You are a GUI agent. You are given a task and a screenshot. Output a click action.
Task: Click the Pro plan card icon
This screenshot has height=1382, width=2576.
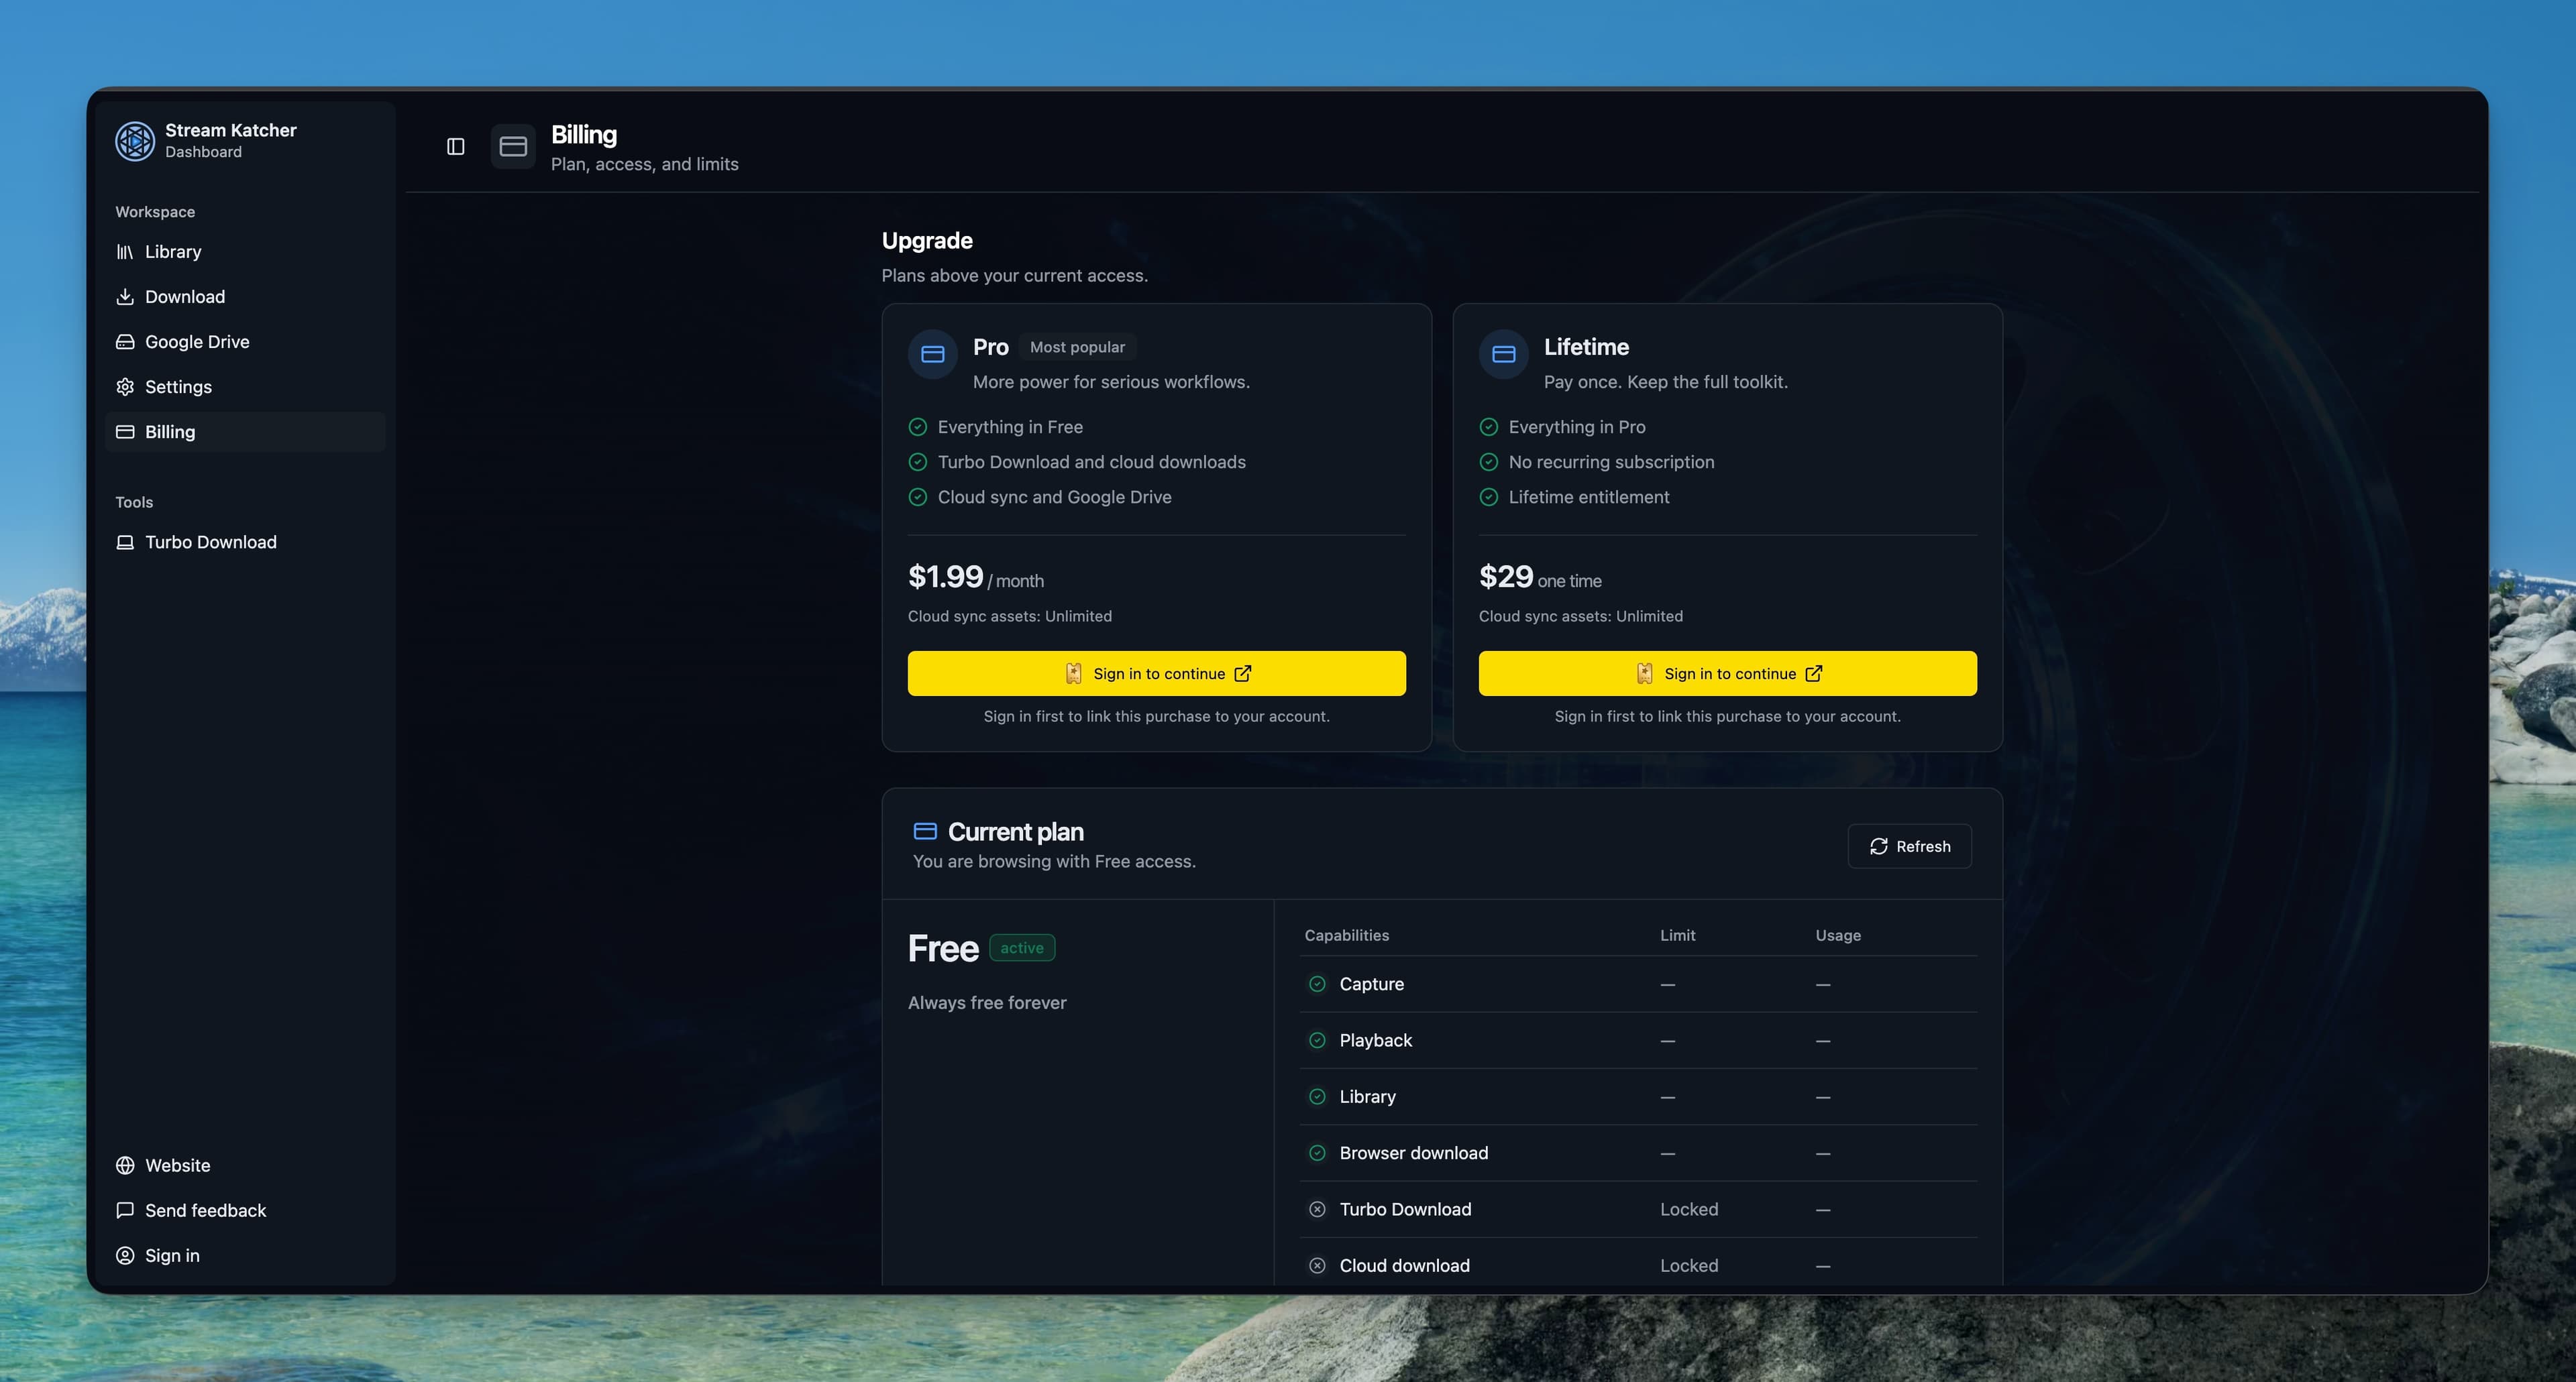click(932, 355)
